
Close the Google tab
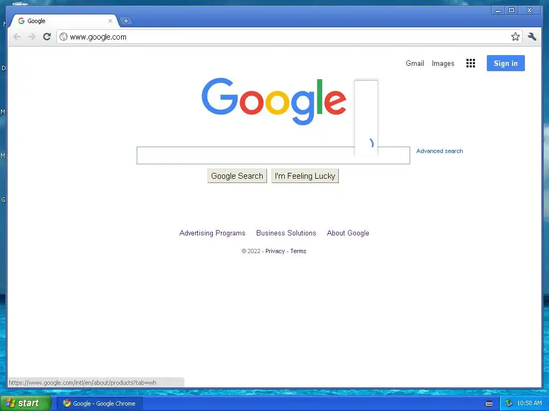click(110, 21)
